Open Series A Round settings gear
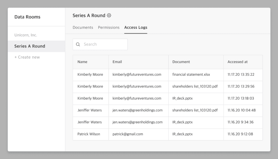This screenshot has width=278, height=159. point(109,15)
